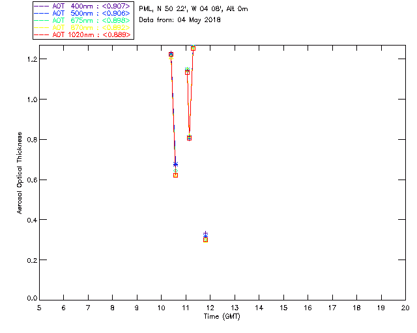Click the 1.2 tick label on the y-axis

click(32, 59)
